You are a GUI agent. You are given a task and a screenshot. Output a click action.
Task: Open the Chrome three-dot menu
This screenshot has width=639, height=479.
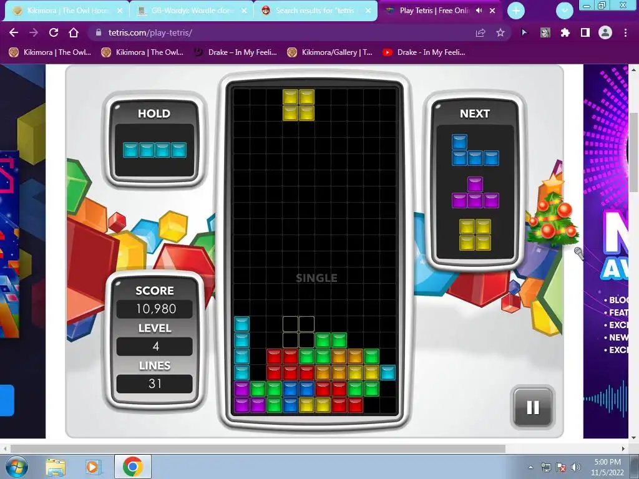625,32
